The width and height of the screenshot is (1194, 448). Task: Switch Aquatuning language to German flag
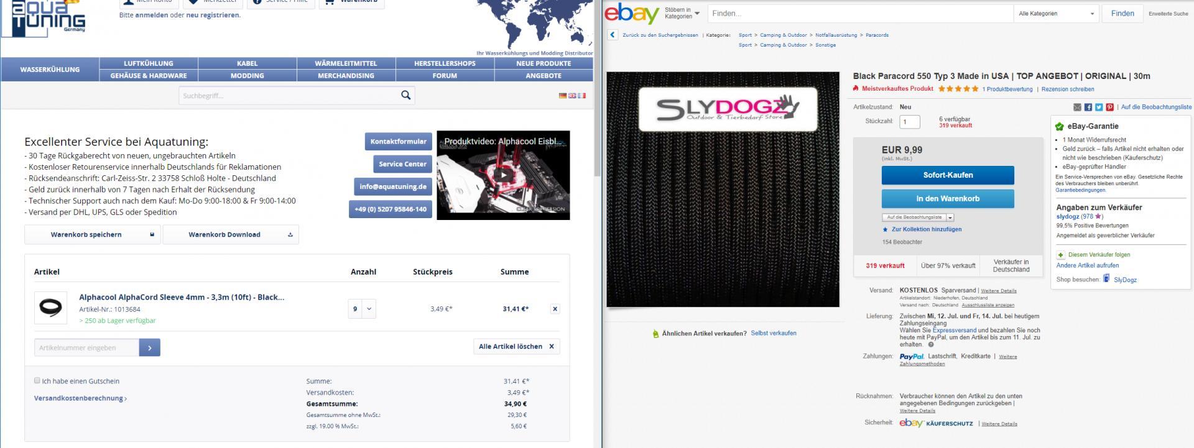click(563, 96)
